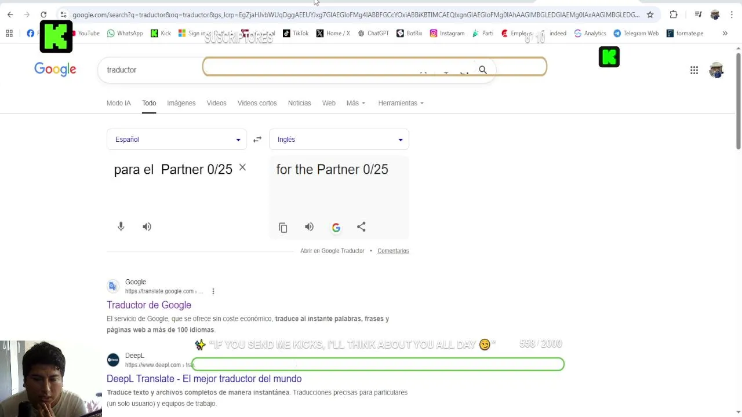Click the Comentarios link
Viewport: 742px width, 417px height.
[x=393, y=251]
